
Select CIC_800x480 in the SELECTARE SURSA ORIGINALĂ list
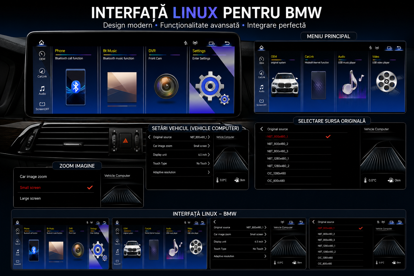click(x=298, y=181)
